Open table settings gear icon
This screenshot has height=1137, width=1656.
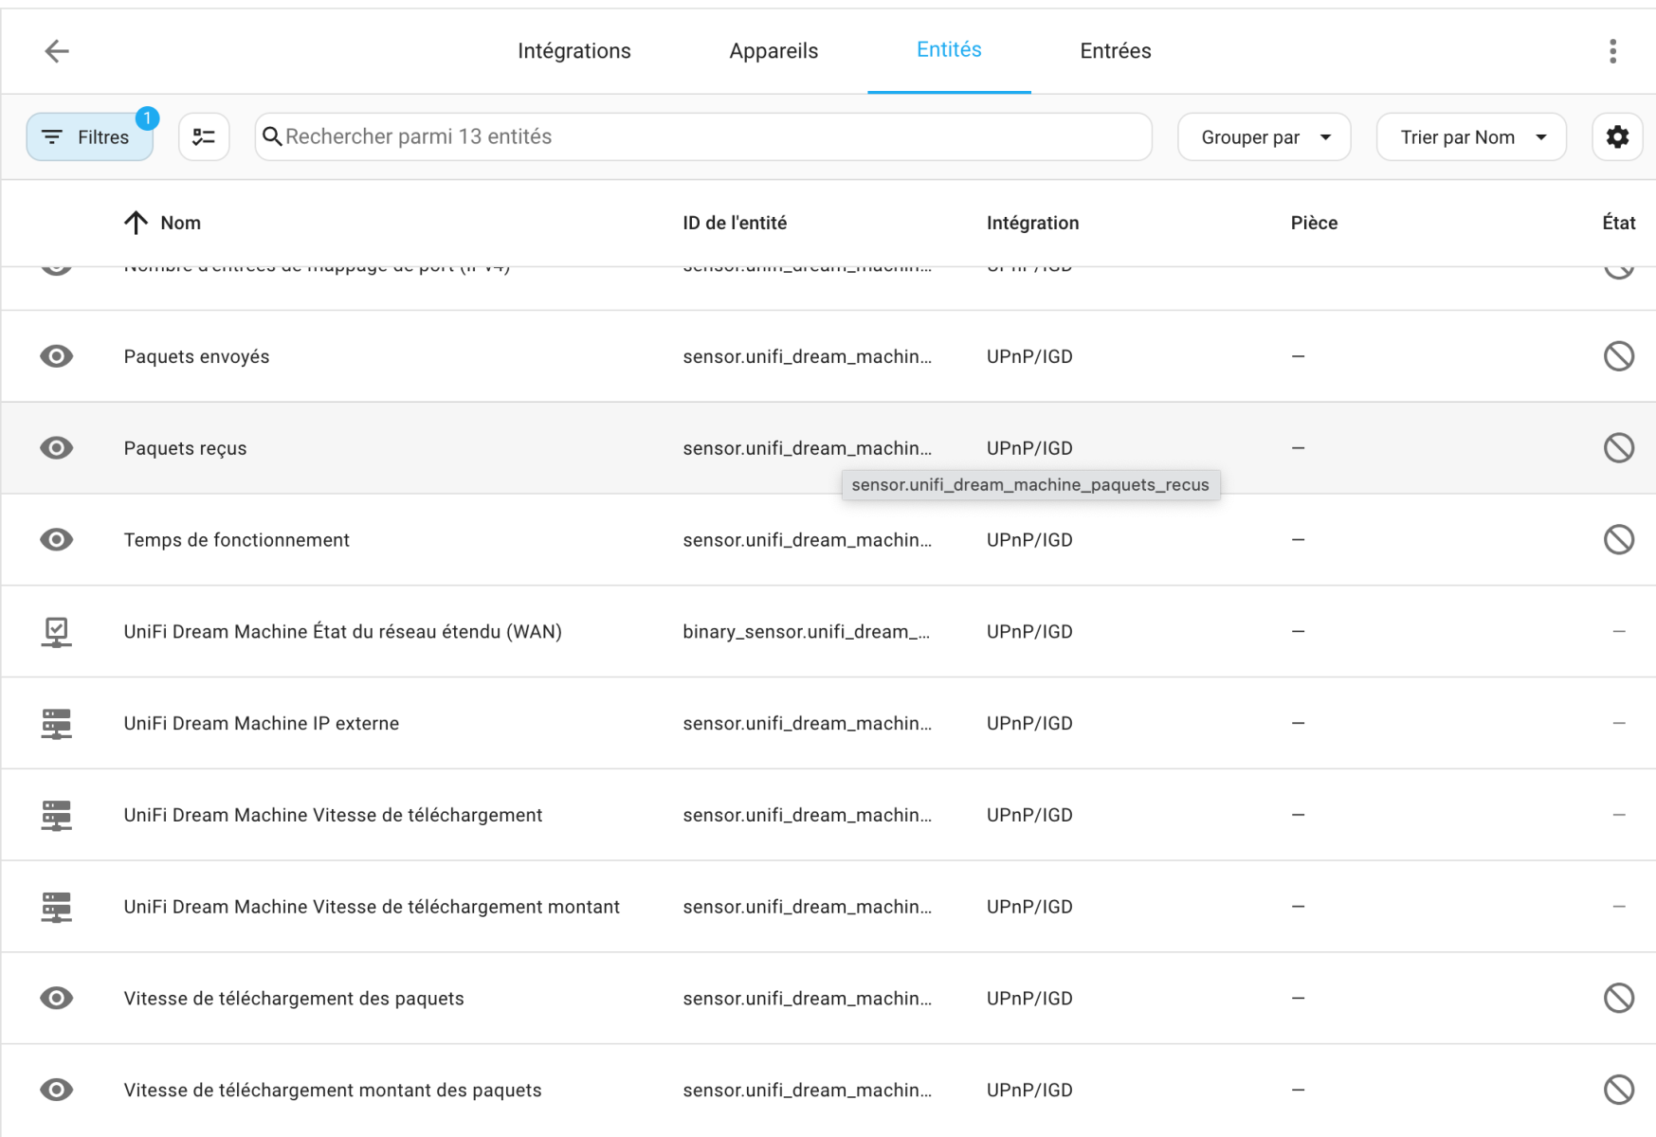1617,136
